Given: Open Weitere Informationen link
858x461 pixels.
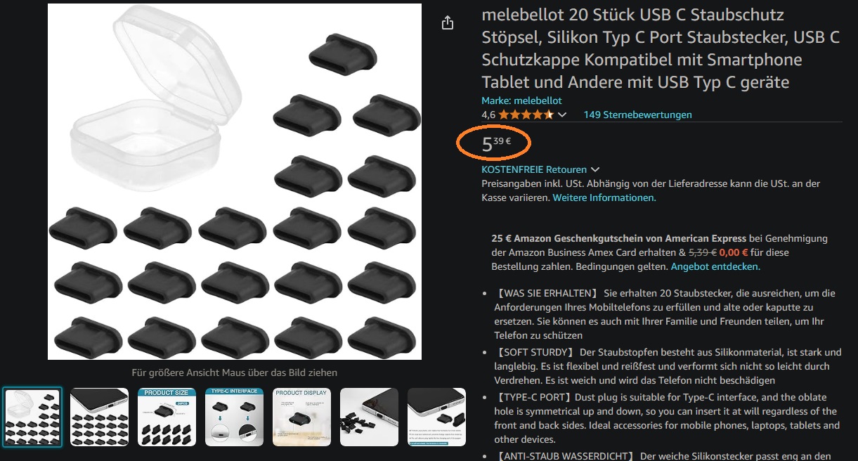Looking at the screenshot, I should 604,197.
